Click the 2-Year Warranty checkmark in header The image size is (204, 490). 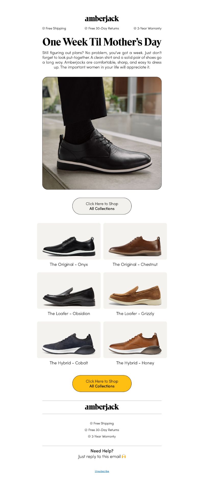pos(135,28)
